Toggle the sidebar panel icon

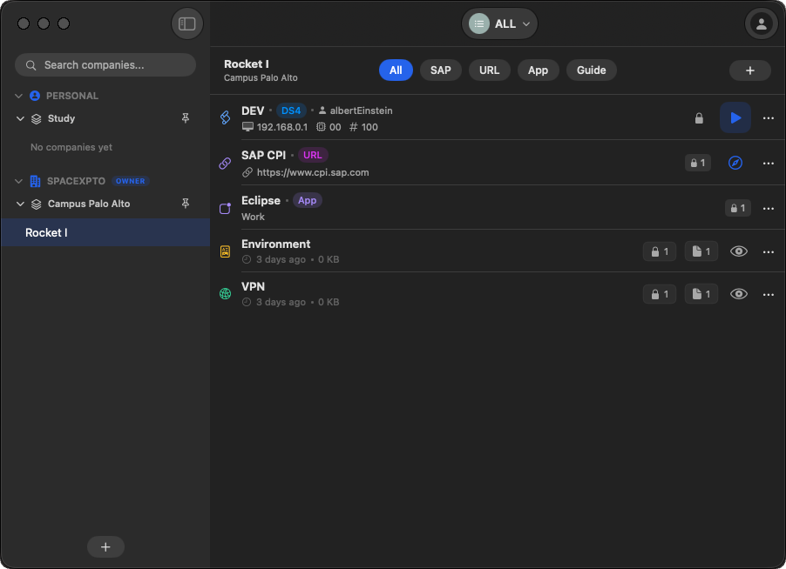click(x=187, y=23)
